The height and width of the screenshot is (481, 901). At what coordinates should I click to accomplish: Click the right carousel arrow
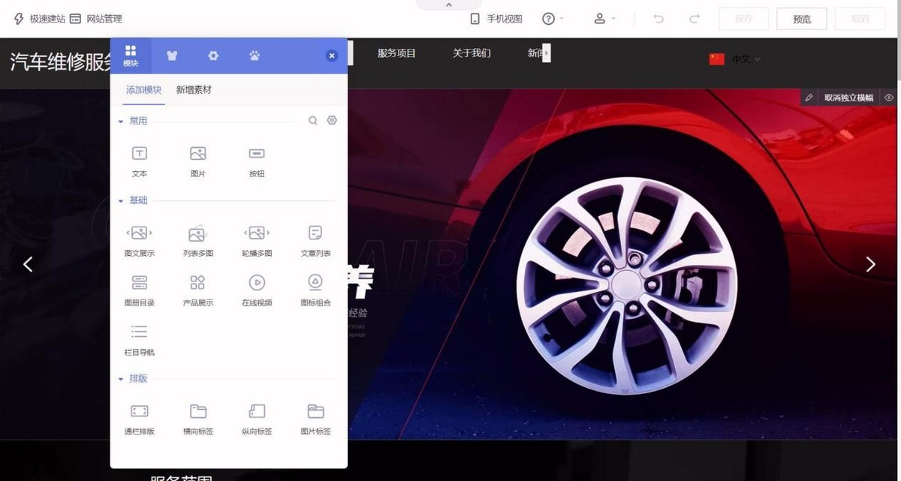click(x=870, y=264)
